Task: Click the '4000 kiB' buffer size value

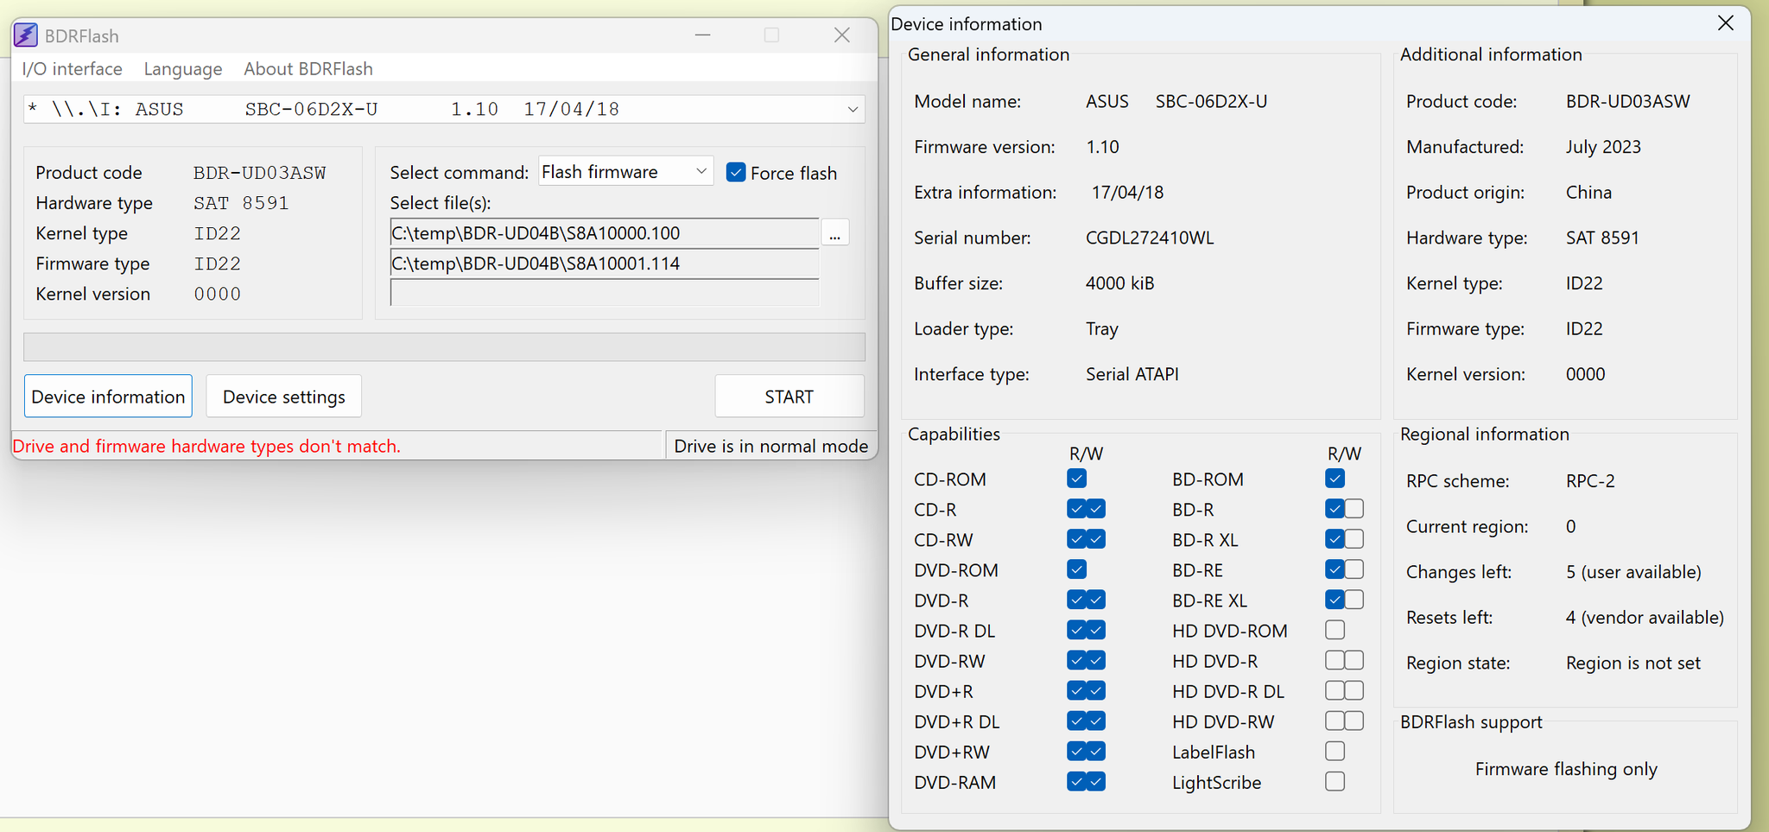Action: pos(1119,283)
